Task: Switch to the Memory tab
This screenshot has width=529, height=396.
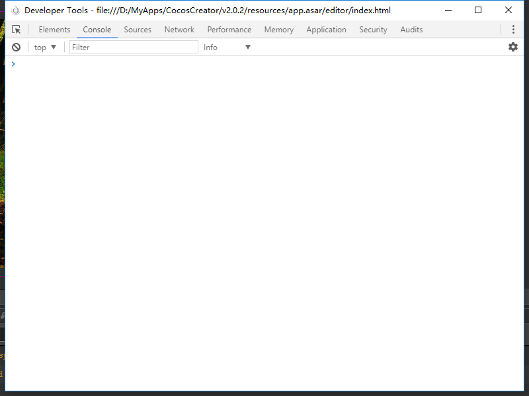Action: [x=278, y=30]
